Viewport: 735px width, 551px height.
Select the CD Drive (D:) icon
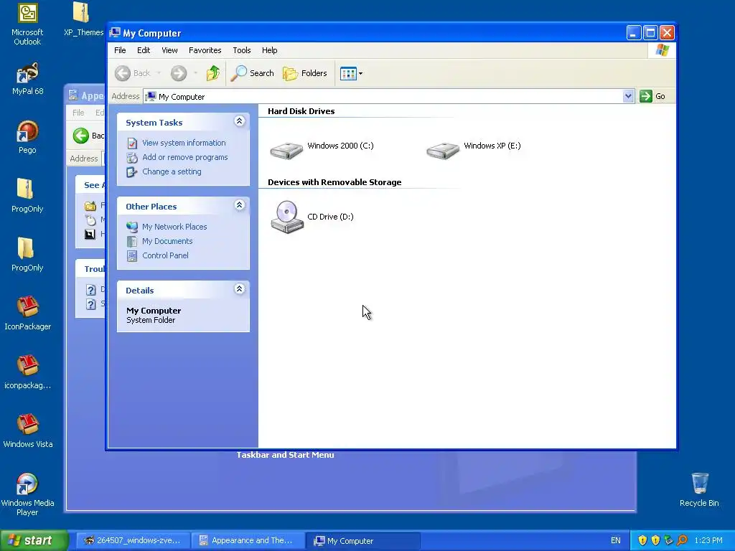coord(287,217)
